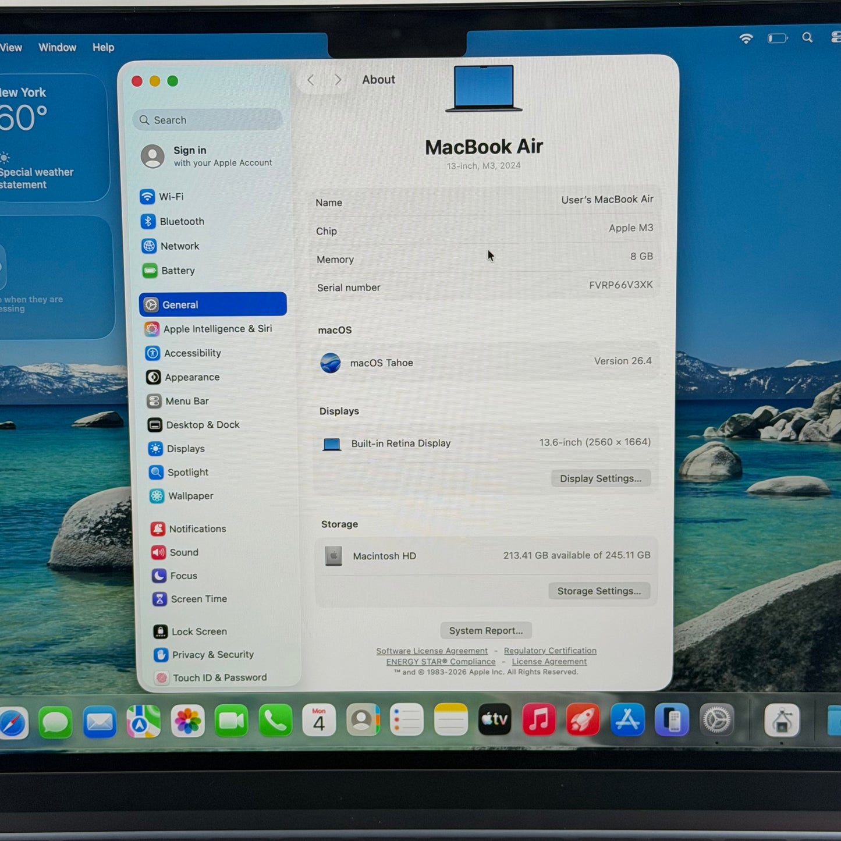Open Regulatory Certification link
841x841 pixels.
(x=550, y=650)
